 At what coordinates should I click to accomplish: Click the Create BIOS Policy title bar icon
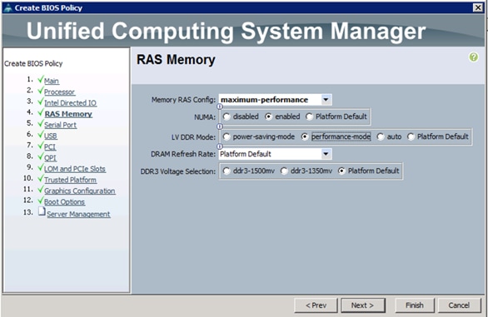pos(8,7)
